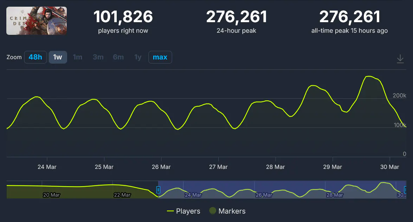Screen dimensions: 413x222
Task: Click the 276,261 all-time peak number
Action: 349,17
